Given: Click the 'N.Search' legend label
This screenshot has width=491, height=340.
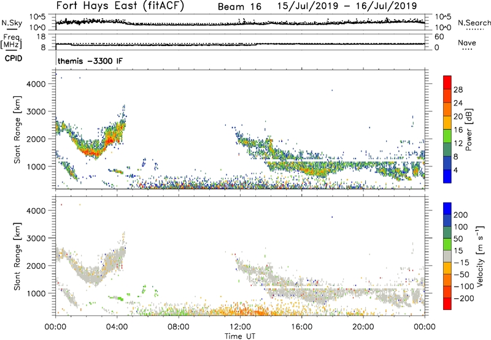Looking at the screenshot, I should (x=474, y=23).
